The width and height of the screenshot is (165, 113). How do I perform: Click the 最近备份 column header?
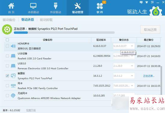pyautogui.click(x=148, y=40)
